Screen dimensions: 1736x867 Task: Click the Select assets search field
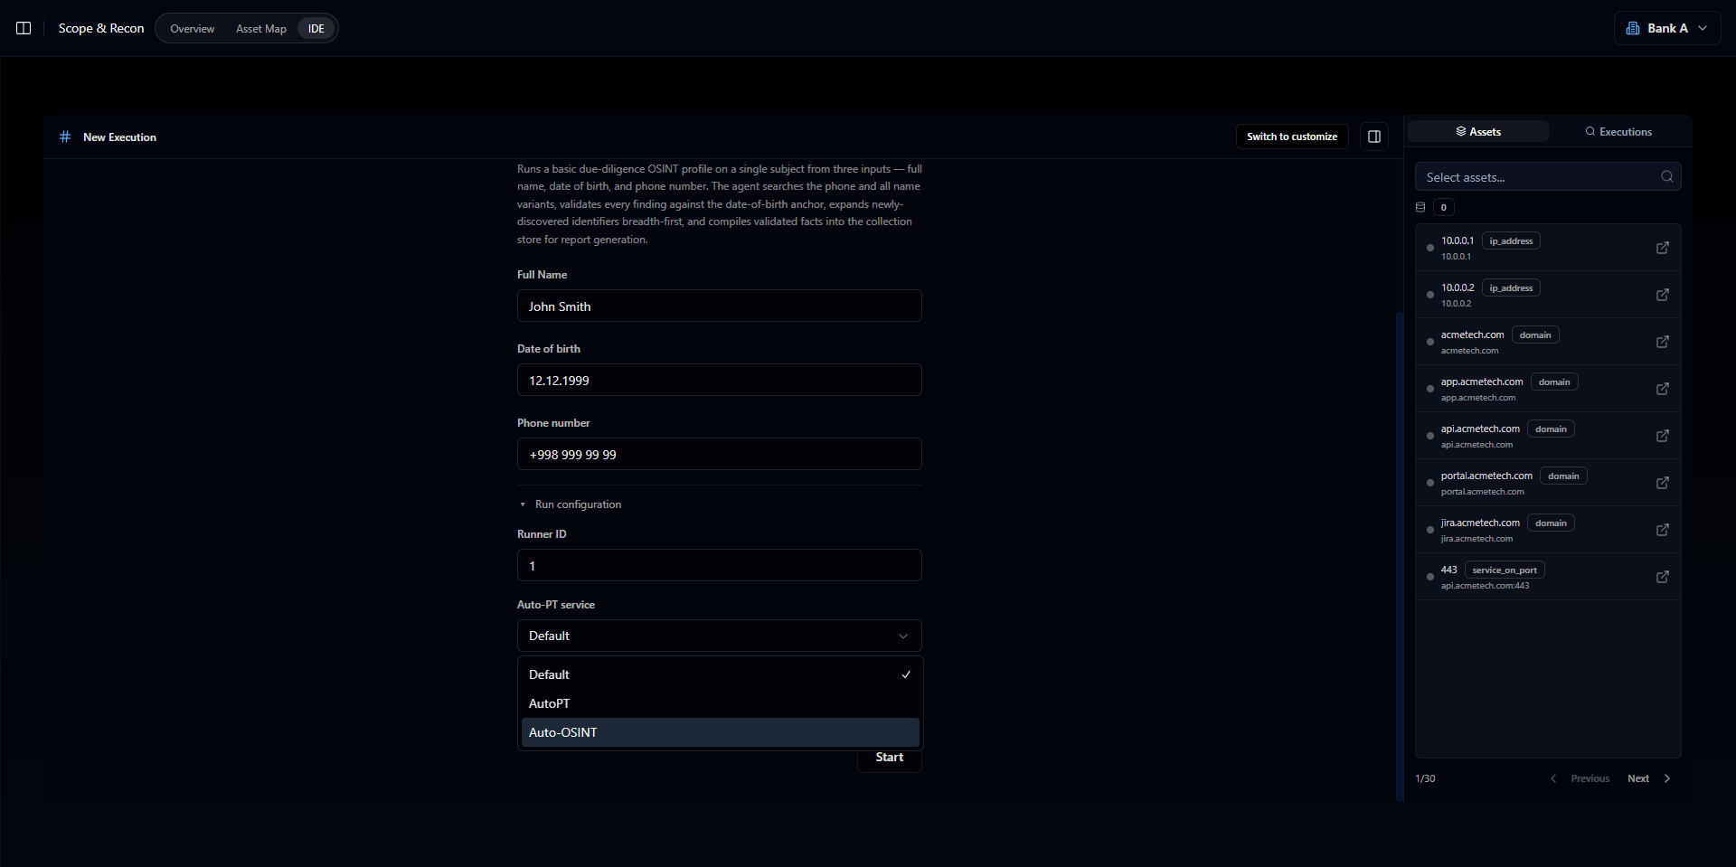click(x=1548, y=176)
